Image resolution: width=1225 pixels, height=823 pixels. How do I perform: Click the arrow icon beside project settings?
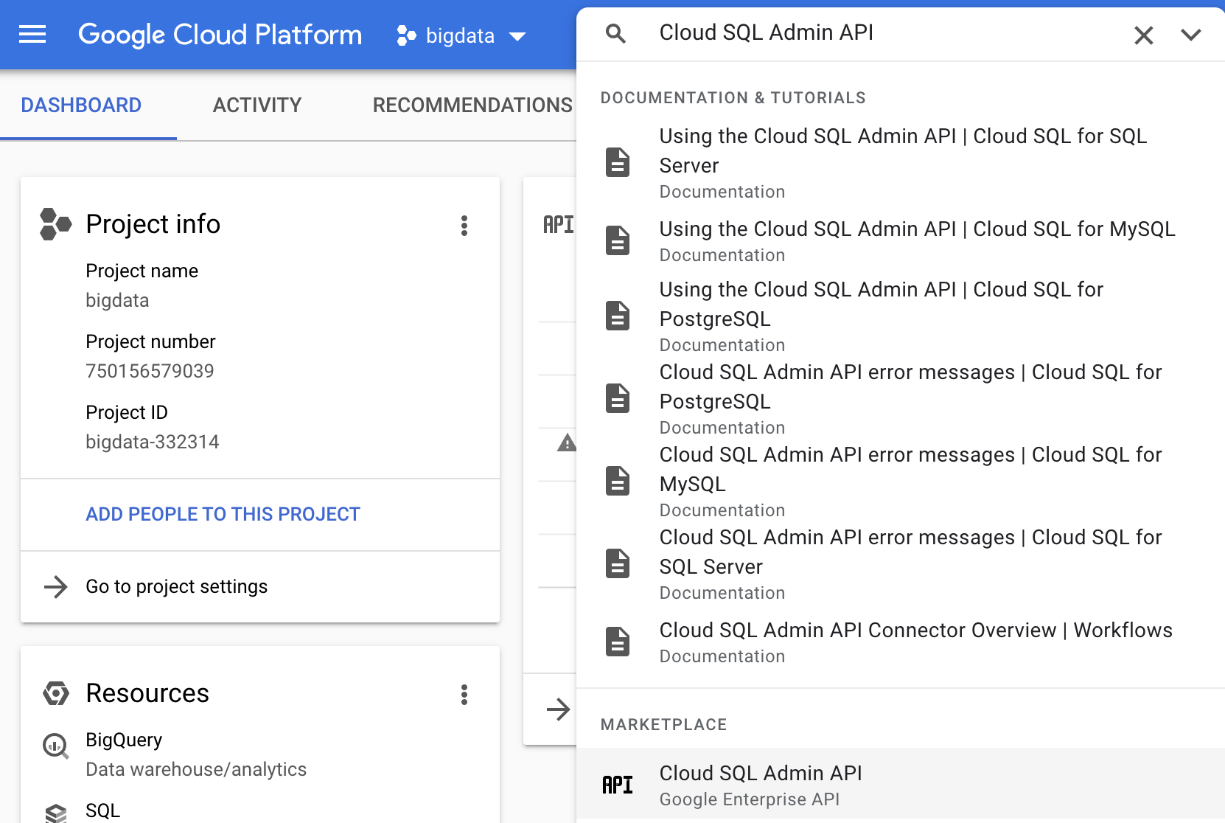[x=56, y=587]
